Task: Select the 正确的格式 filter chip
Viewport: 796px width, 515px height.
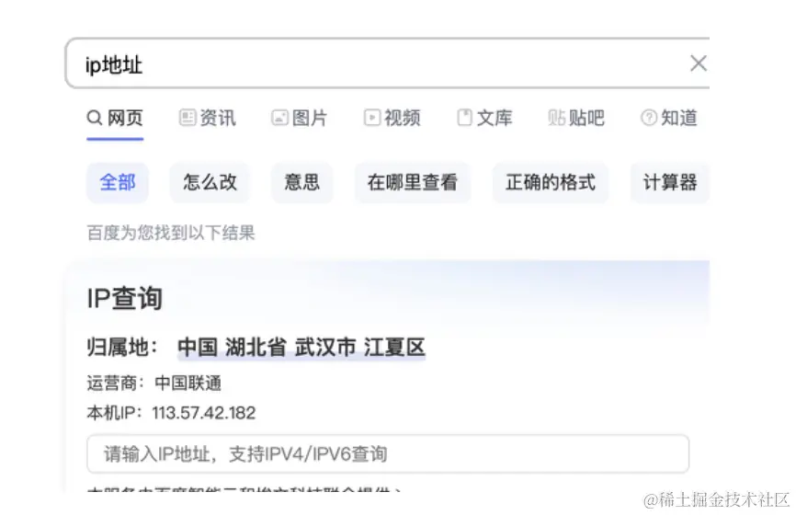Action: coord(551,182)
